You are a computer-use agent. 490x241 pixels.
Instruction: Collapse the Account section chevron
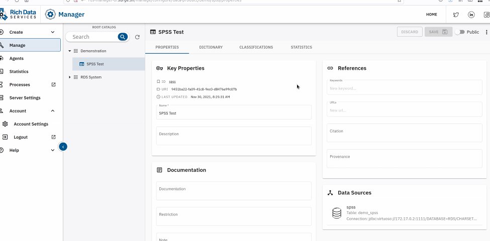(x=52, y=111)
